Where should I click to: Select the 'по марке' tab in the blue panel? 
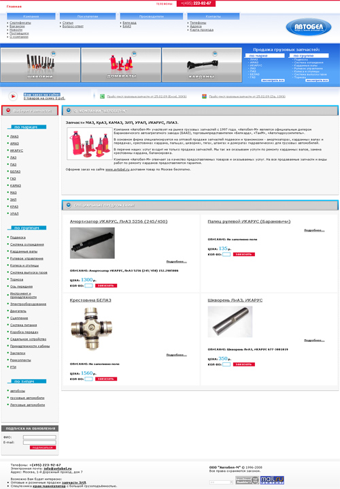[265, 56]
